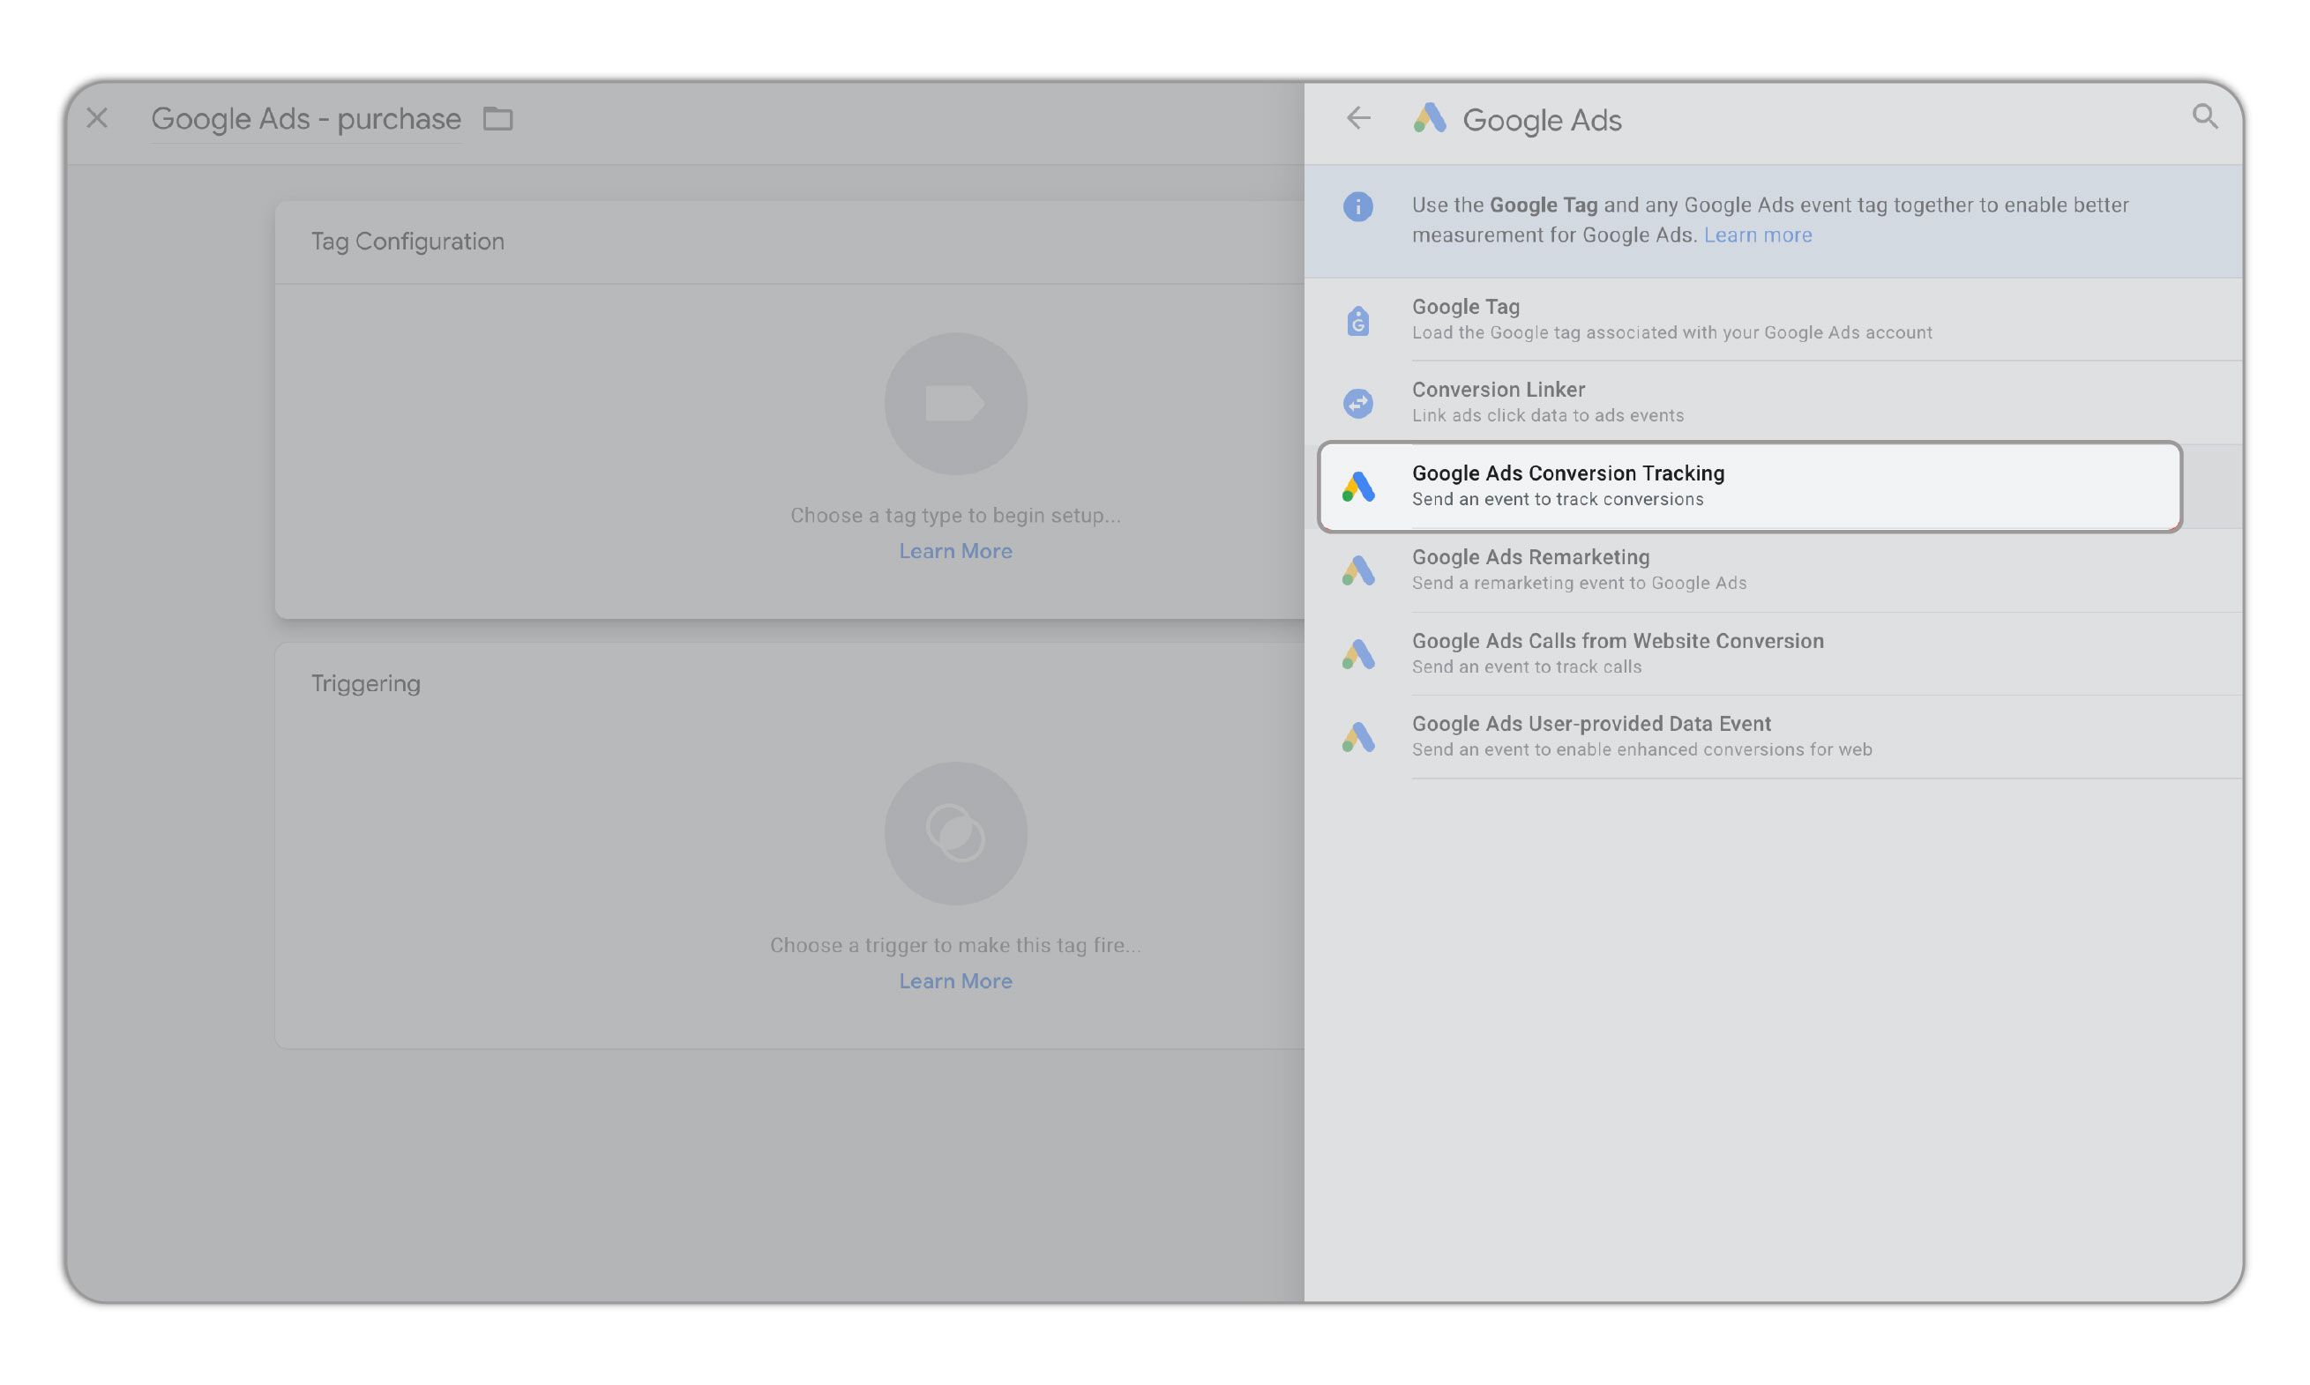Click the trigger placeholder icon in Triggering
Image resolution: width=2310 pixels, height=1385 pixels.
coord(955,833)
